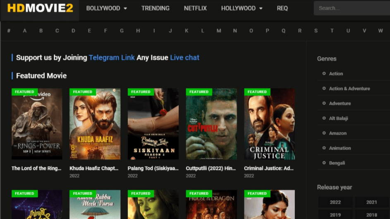Open the REQ menu item

pos(282,8)
